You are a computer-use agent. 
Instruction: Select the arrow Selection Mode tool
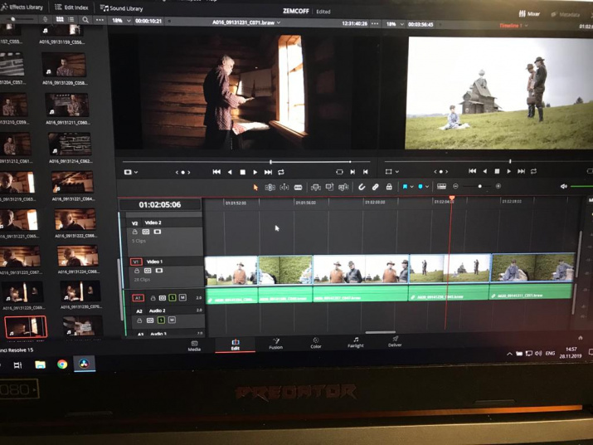[x=255, y=188]
